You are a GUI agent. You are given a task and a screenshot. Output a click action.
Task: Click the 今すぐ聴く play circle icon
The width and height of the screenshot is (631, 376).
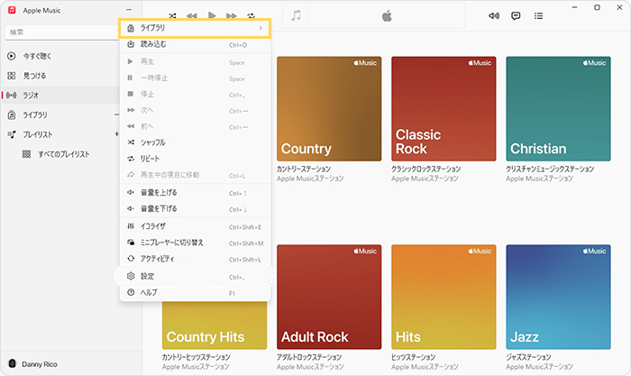[11, 57]
